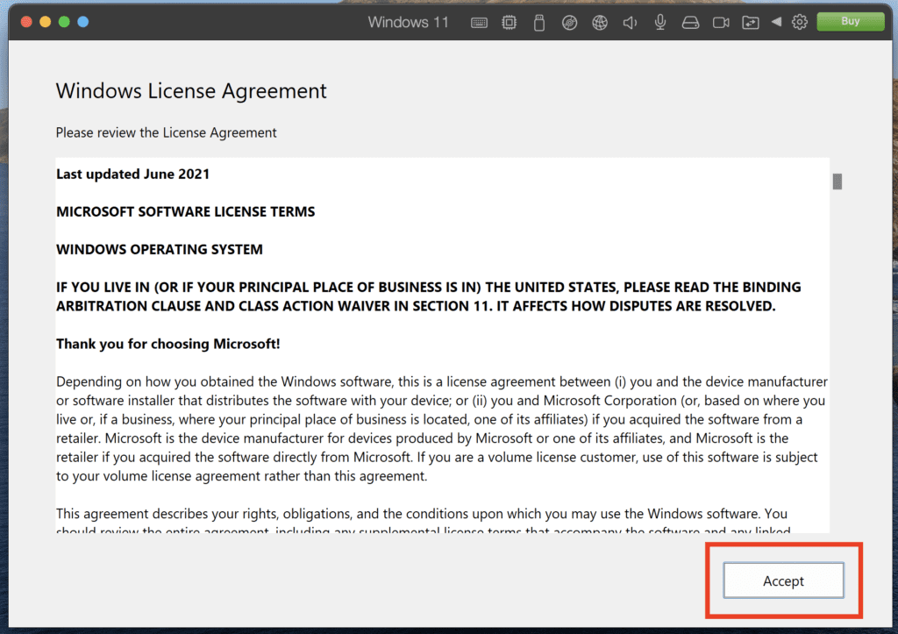Accept the Windows License Agreement

pos(783,581)
